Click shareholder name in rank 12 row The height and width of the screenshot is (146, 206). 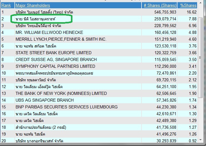click(39, 87)
